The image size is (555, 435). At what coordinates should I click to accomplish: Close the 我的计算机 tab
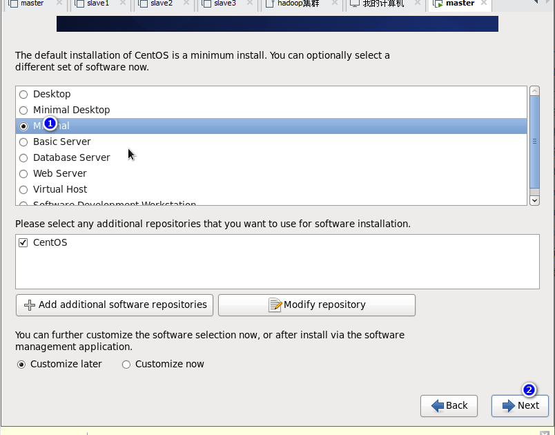(x=417, y=3)
